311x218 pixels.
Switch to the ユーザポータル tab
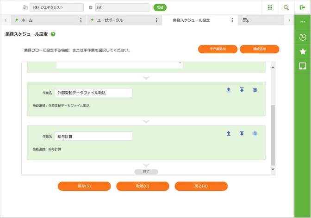(x=120, y=20)
